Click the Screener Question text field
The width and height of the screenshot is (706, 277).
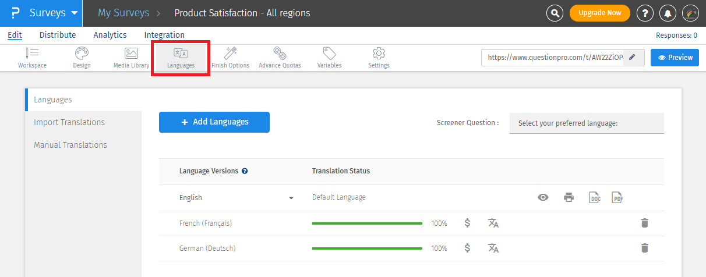(586, 123)
